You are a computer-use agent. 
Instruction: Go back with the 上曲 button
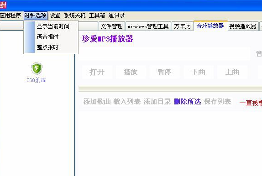pos(232,72)
